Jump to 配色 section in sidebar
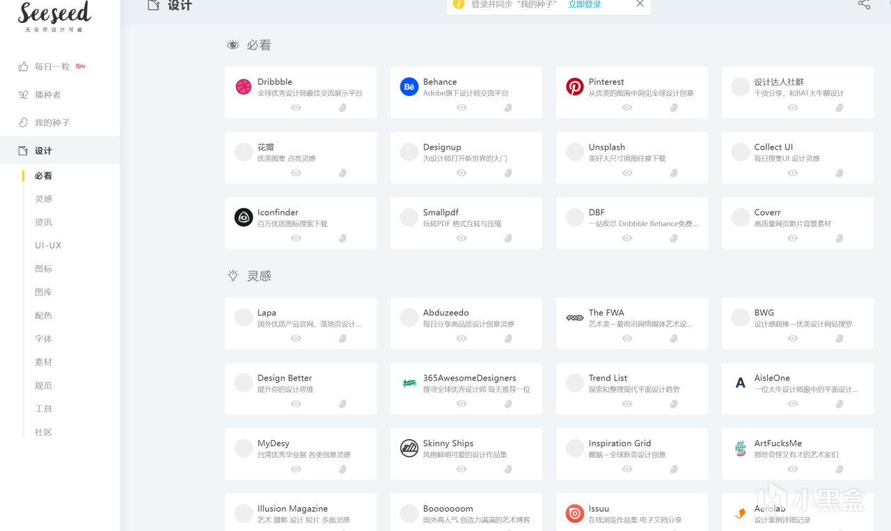The image size is (891, 531). [43, 316]
